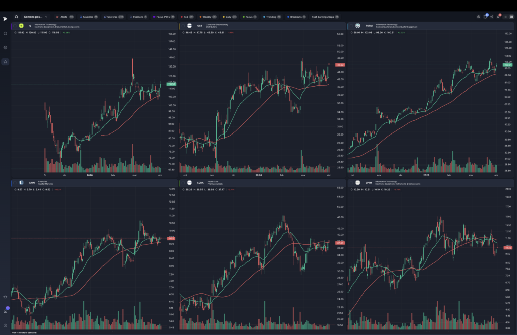Select the Post-Earnings Gaps list

coord(325,17)
